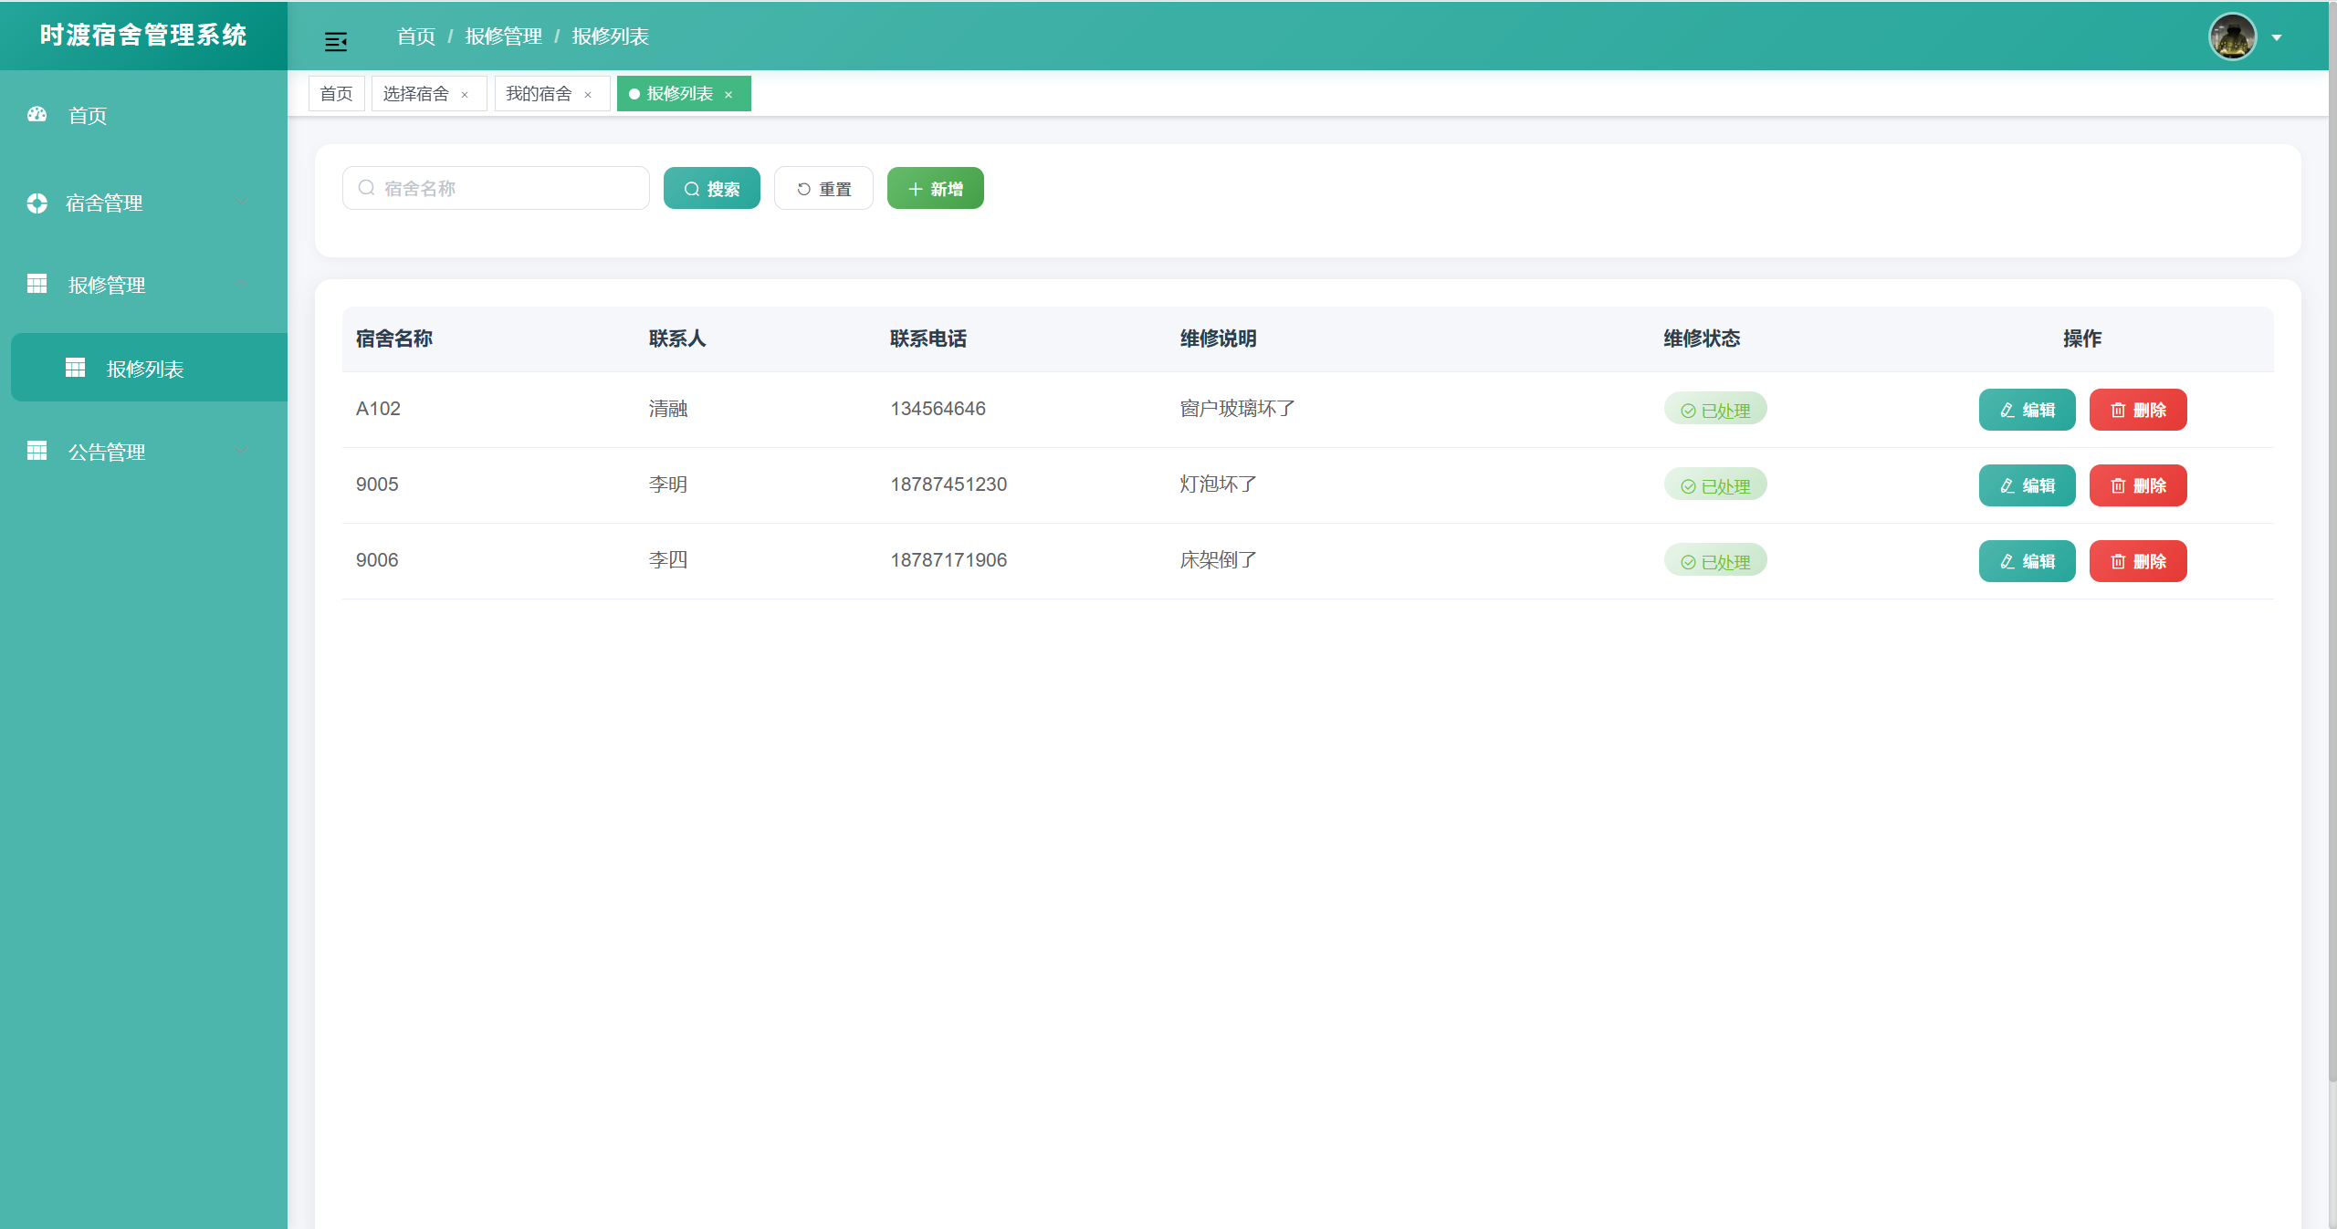
Task: Click 已处理 status tag for A102
Action: click(x=1714, y=410)
